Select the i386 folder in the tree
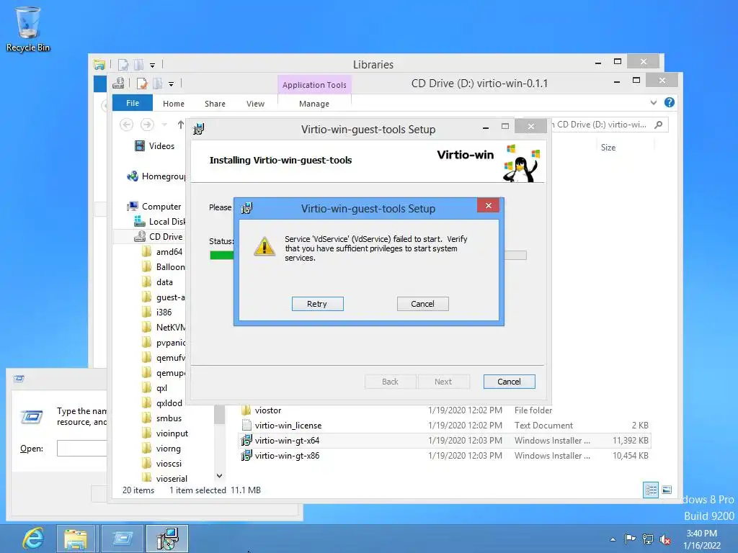This screenshot has height=553, width=738. tap(157, 313)
